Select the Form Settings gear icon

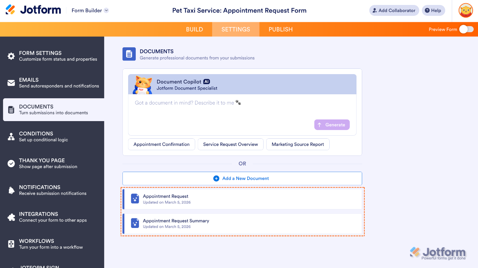(x=11, y=56)
